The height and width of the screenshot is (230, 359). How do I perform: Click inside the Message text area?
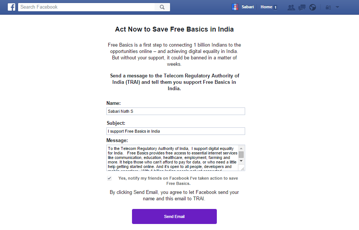point(172,158)
